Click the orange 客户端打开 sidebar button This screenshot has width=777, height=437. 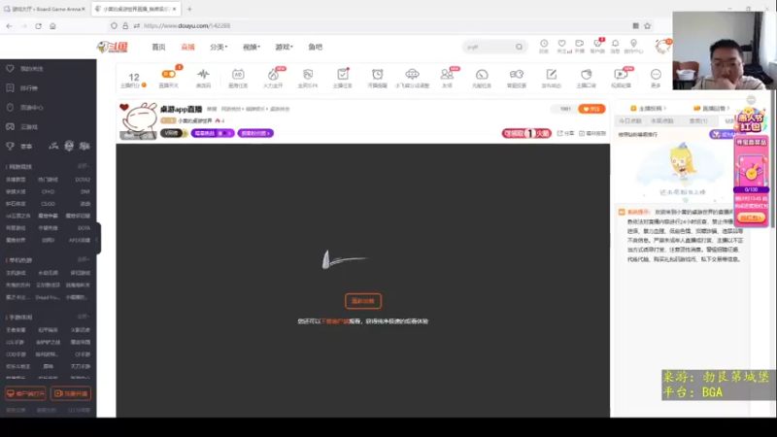pyautogui.click(x=25, y=393)
